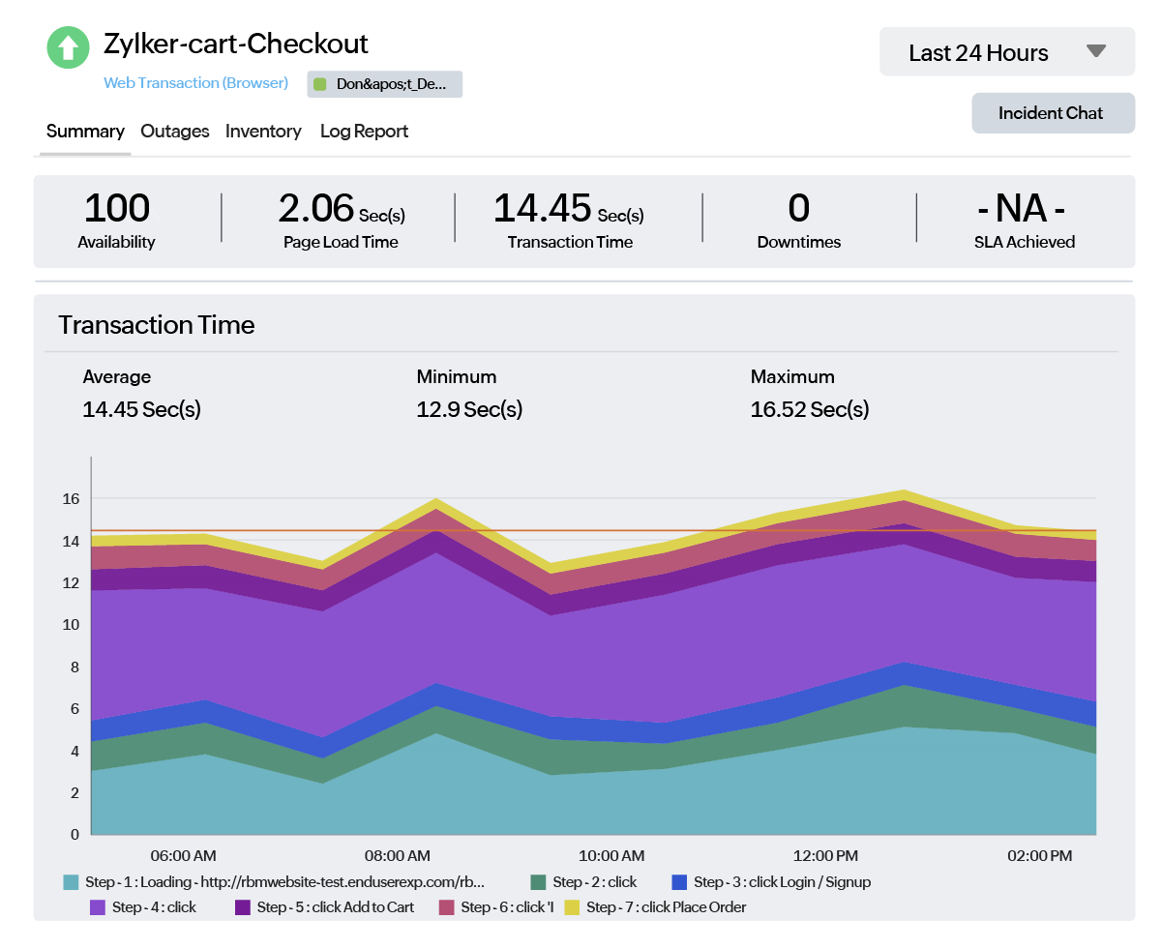The image size is (1162, 949).
Task: Click the Zylker-cart-Checkout monitor title
Action: 236,44
